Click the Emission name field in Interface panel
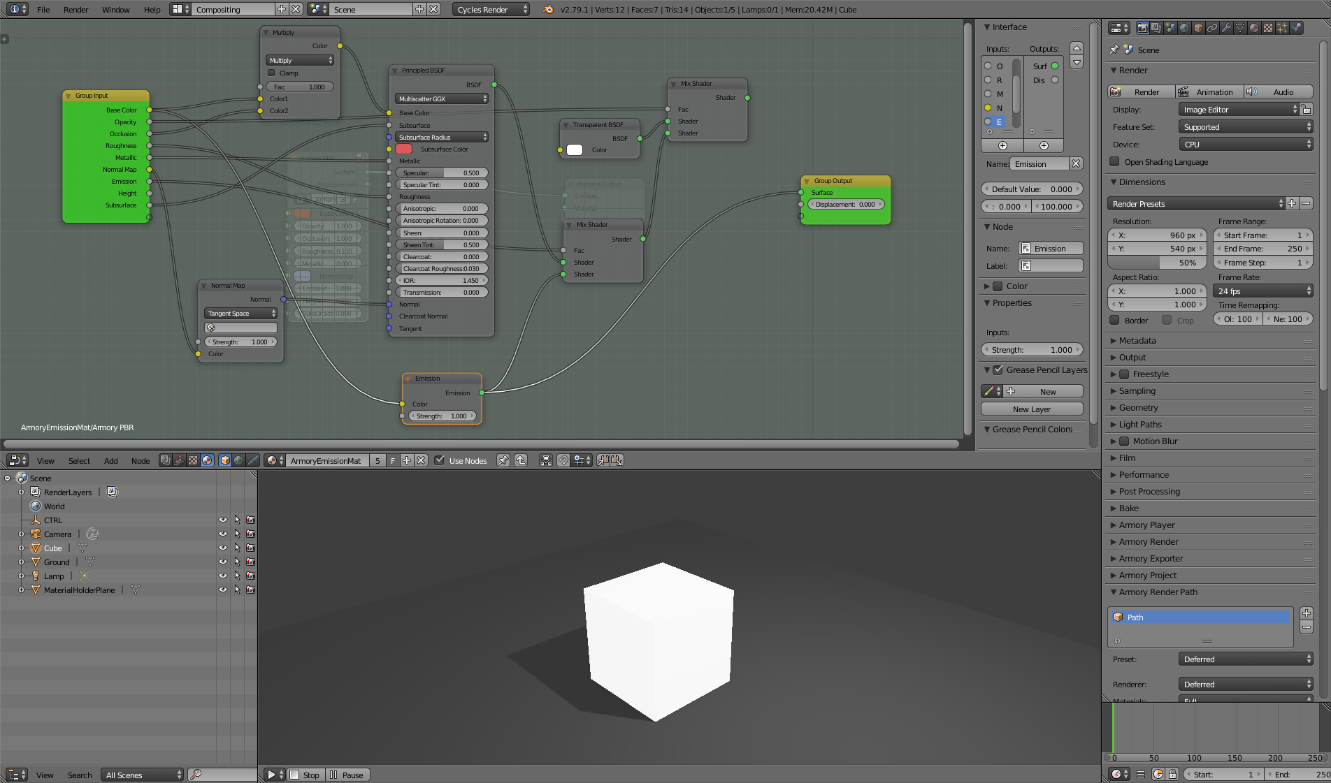 pos(1039,163)
